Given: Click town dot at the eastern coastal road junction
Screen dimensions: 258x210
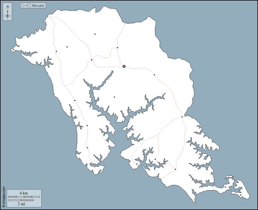Looking at the screenshot, I should point(182,117).
